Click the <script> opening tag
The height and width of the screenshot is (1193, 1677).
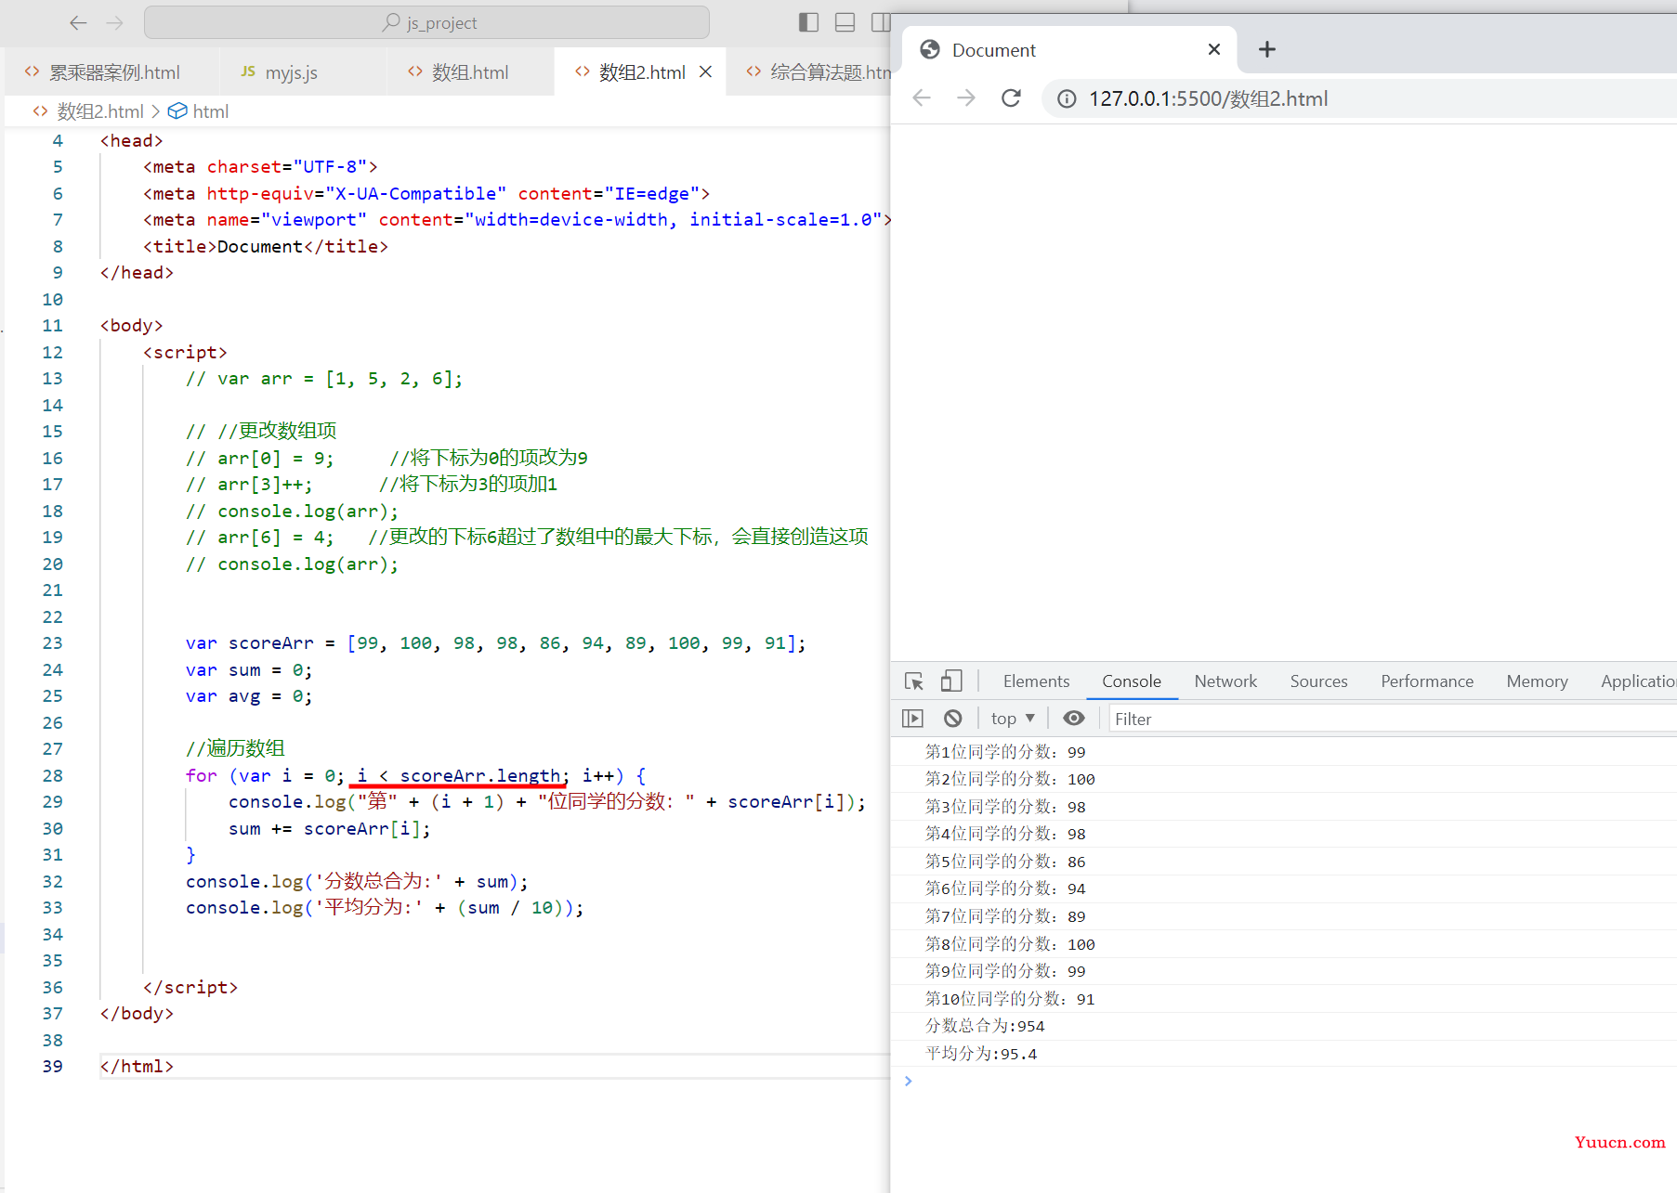pyautogui.click(x=185, y=352)
